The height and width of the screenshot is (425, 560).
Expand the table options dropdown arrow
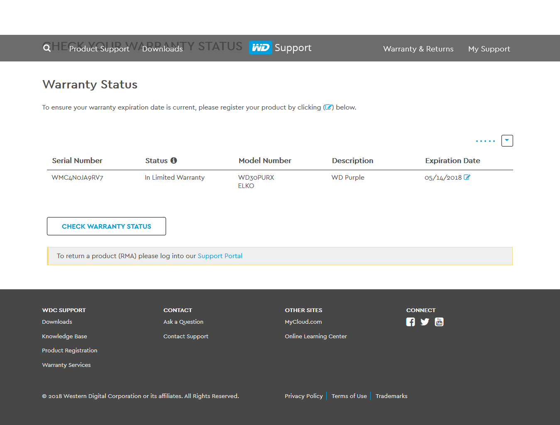[507, 141]
